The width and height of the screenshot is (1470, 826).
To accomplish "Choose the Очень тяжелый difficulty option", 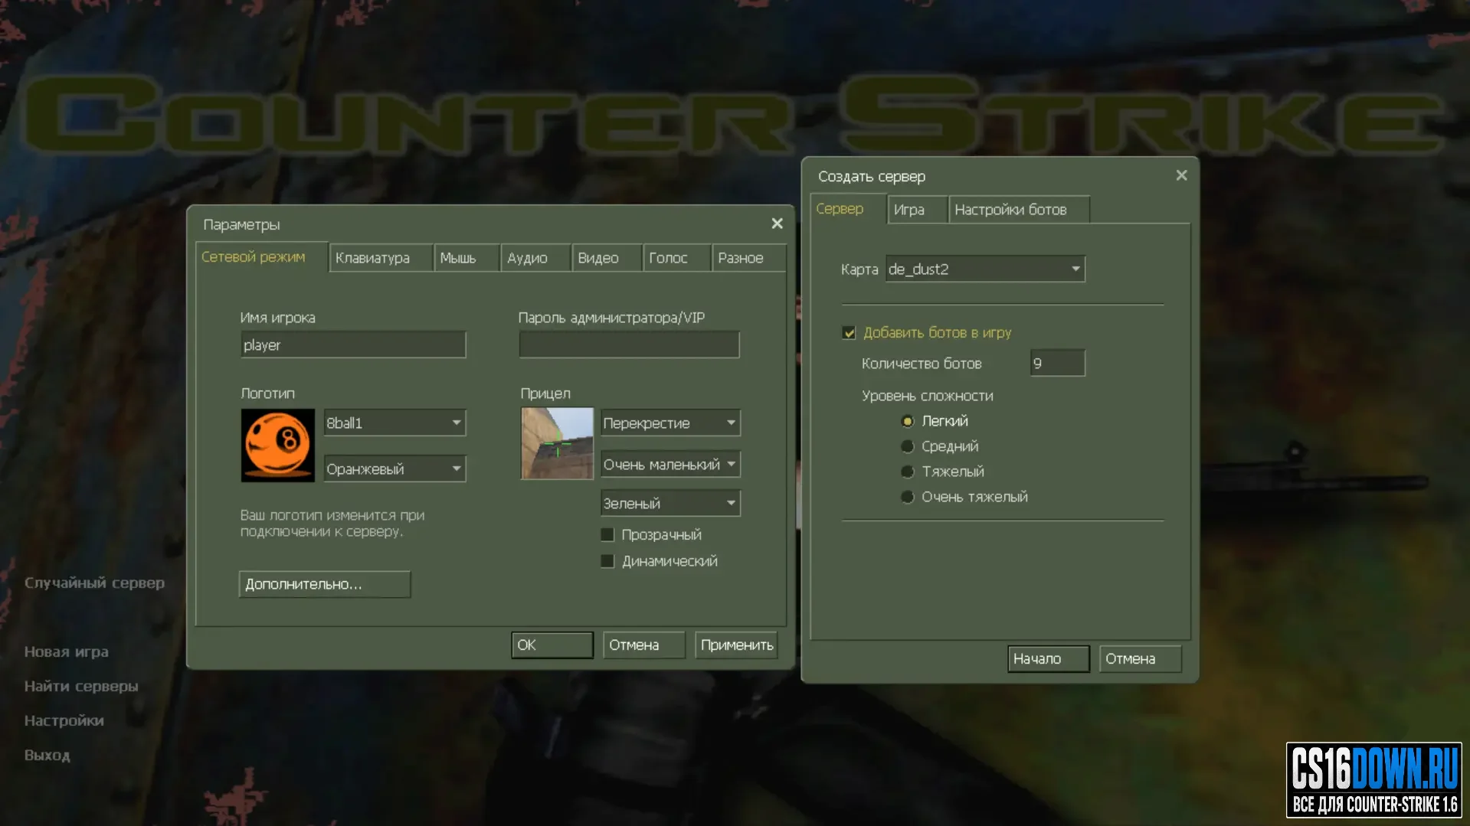I will [908, 497].
